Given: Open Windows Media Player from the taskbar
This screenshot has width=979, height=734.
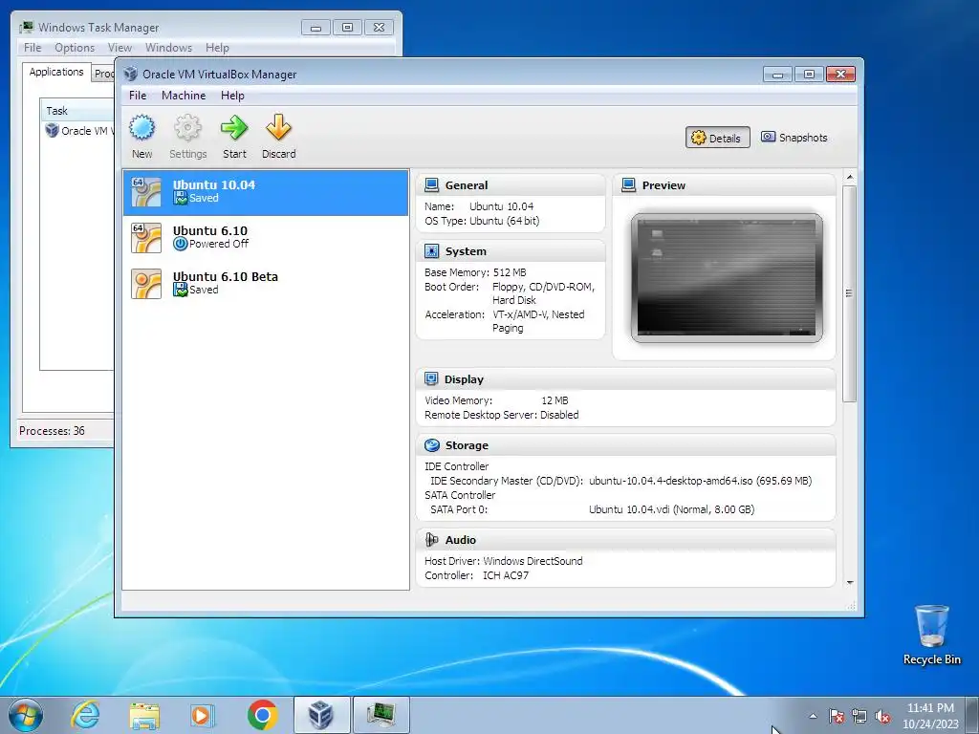Looking at the screenshot, I should pyautogui.click(x=203, y=715).
